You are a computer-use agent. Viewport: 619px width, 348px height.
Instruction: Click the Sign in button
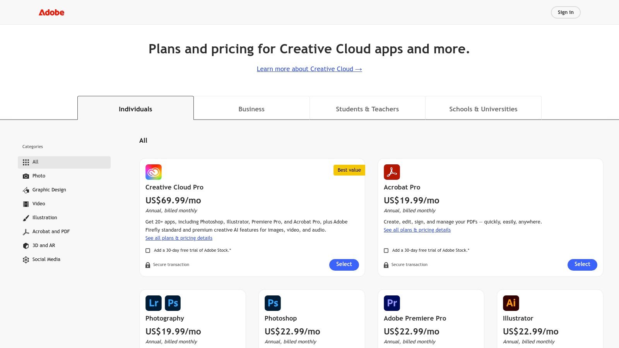(565, 12)
